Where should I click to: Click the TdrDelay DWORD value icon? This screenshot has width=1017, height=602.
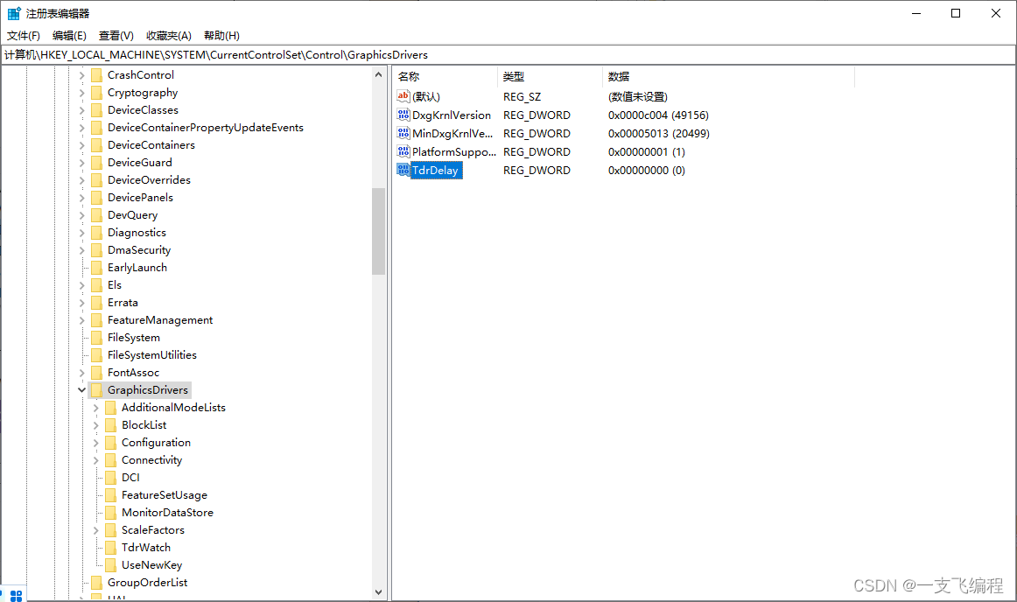click(403, 170)
